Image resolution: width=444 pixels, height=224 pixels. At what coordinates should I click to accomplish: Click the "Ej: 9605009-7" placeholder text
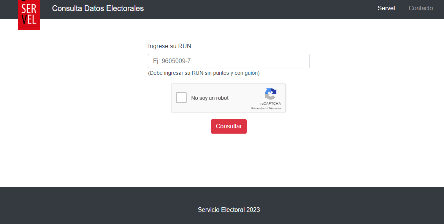point(172,61)
